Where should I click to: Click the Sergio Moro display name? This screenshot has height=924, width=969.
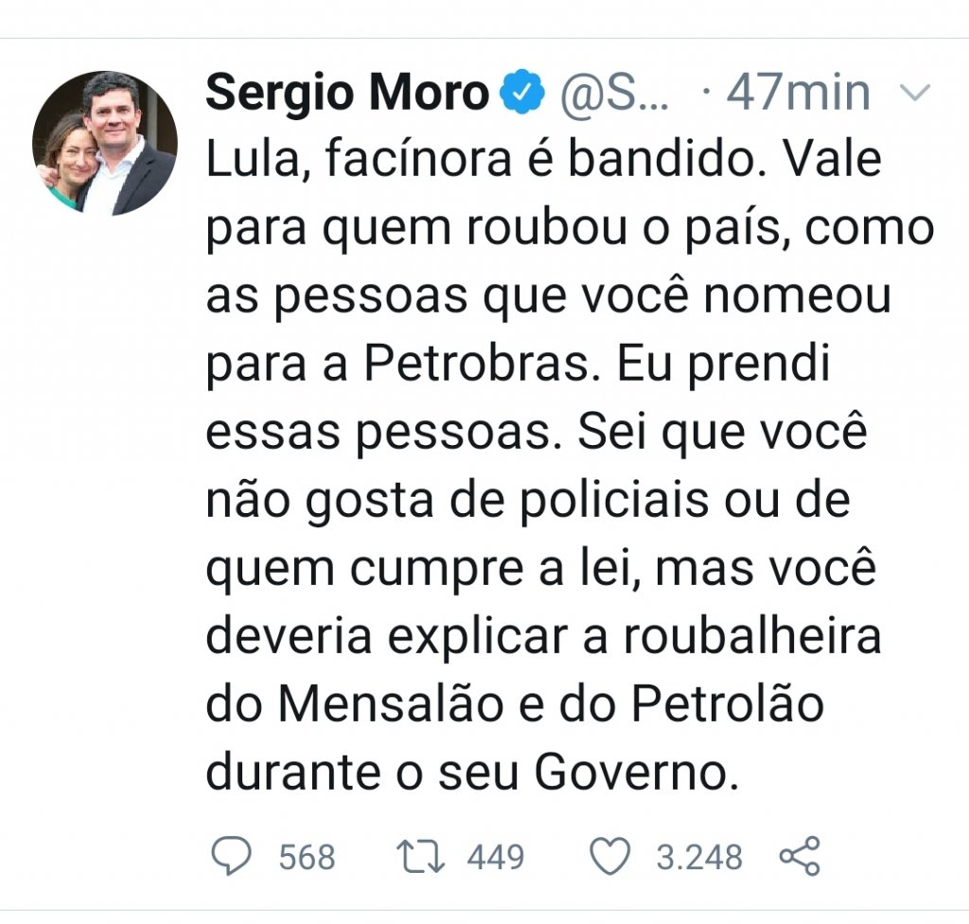(x=347, y=93)
